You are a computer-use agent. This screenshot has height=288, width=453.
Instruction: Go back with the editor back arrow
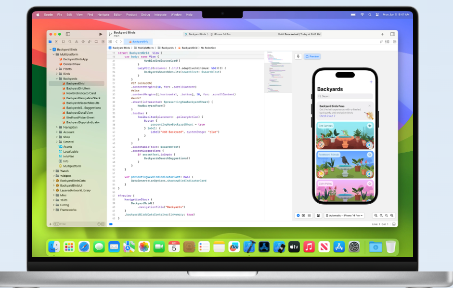[x=116, y=41]
